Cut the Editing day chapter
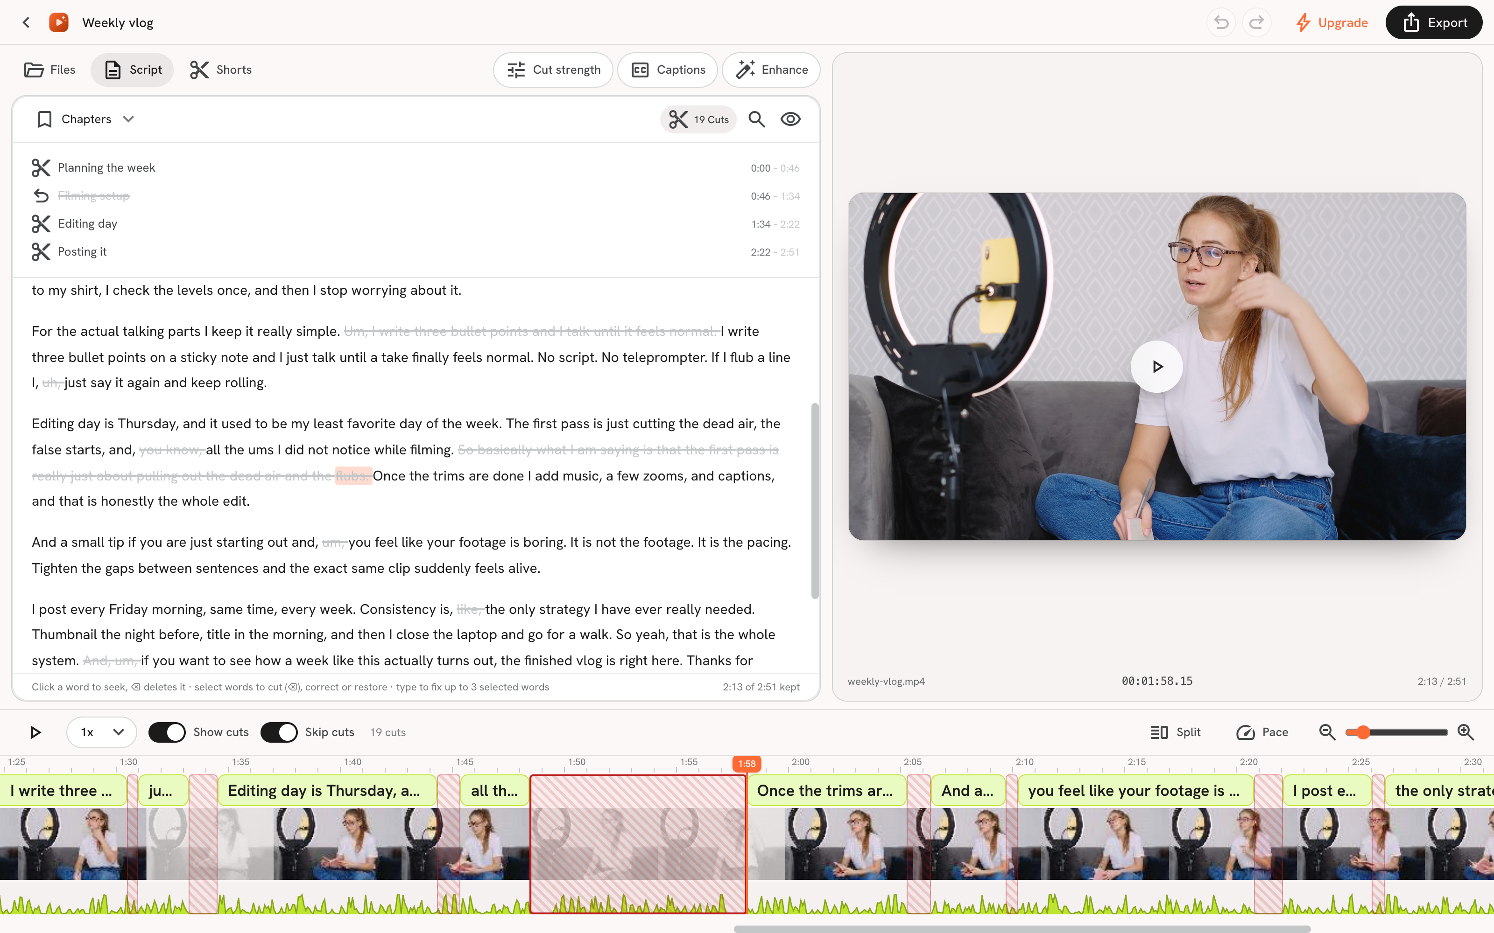The width and height of the screenshot is (1494, 933). point(41,224)
